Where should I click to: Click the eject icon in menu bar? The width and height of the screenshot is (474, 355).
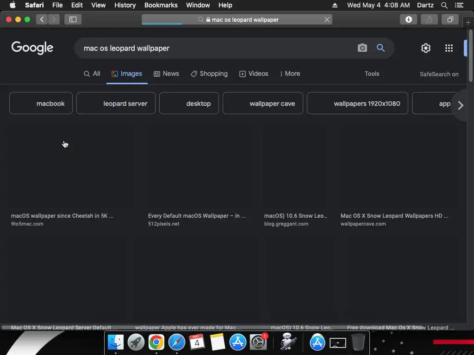[x=335, y=5]
